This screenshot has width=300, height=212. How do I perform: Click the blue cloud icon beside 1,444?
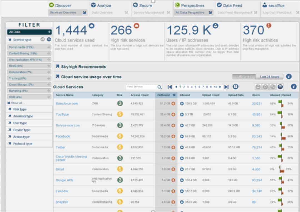click(92, 25)
